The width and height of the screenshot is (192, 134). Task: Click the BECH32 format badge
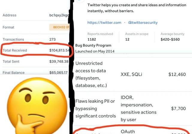59,28
